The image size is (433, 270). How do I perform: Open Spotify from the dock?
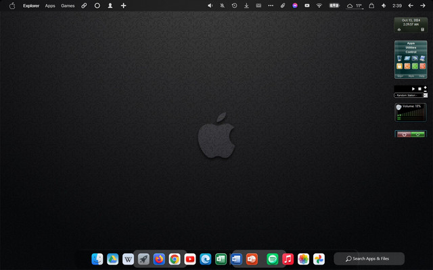(272, 259)
